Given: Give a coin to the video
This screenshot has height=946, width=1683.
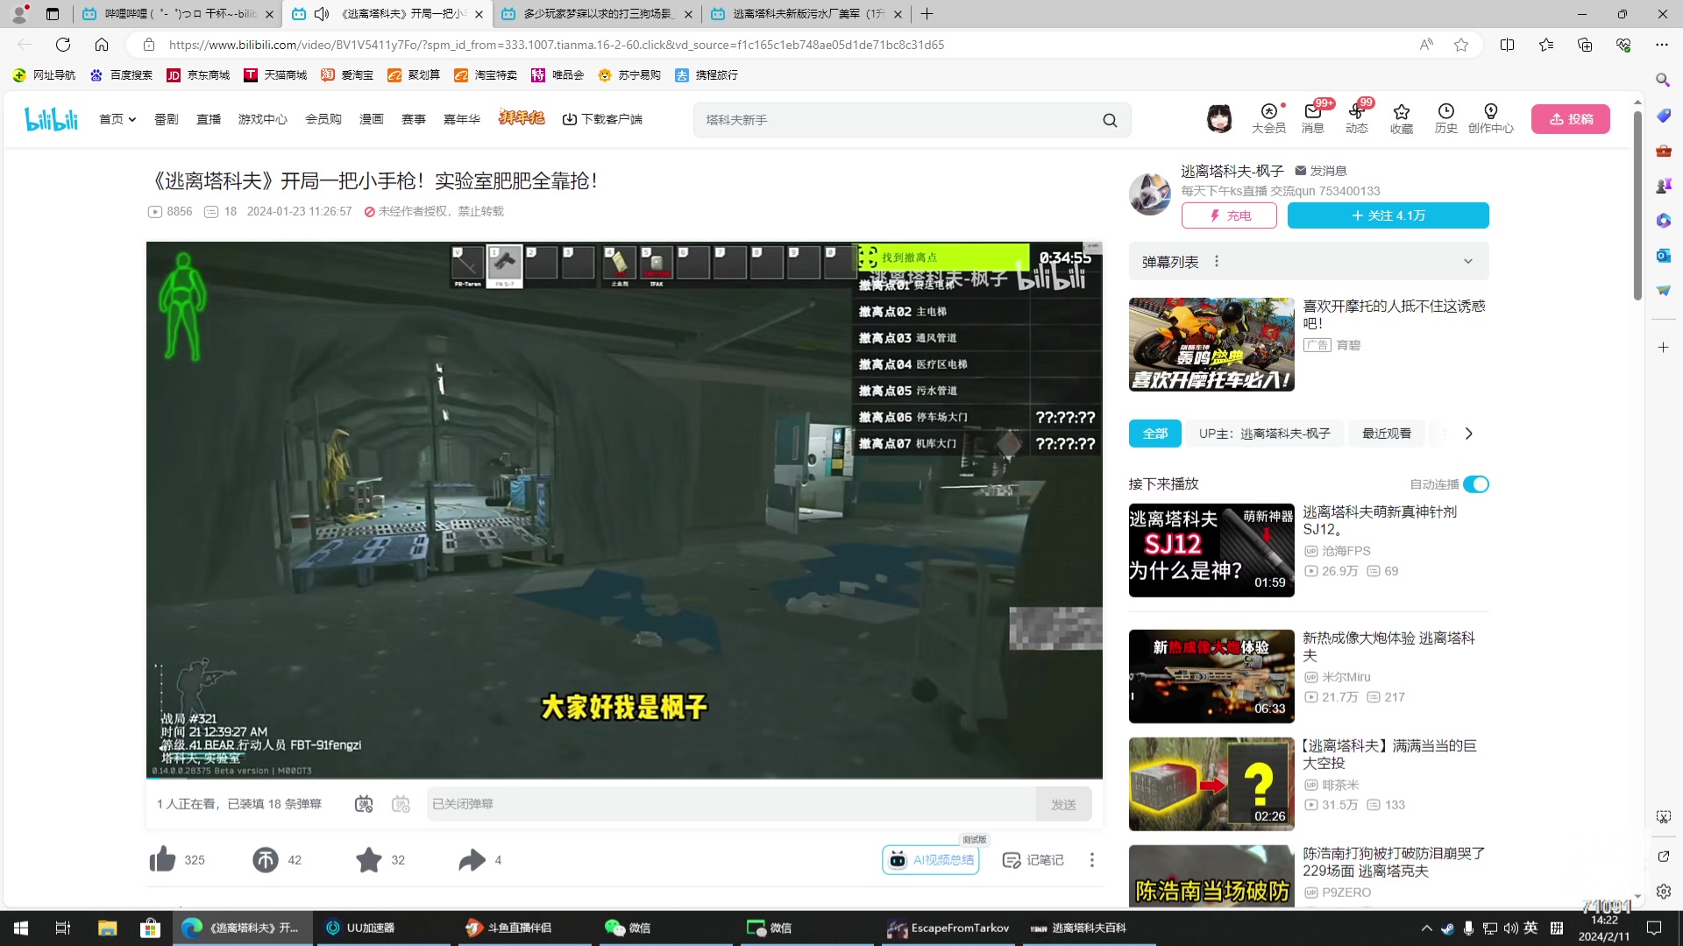Looking at the screenshot, I should tap(265, 860).
